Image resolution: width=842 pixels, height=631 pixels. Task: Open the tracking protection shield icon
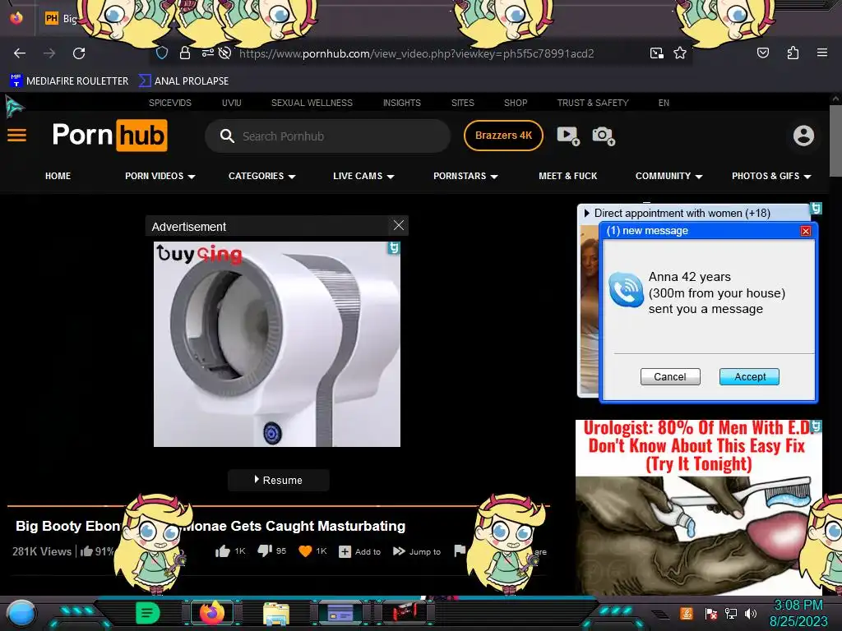click(x=162, y=53)
